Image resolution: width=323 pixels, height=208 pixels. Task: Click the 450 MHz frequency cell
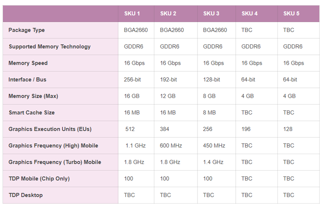[x=214, y=146]
